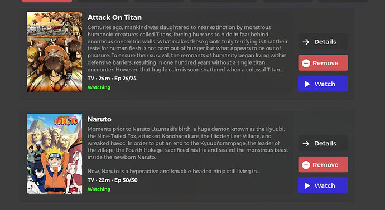This screenshot has height=210, width=385.
Task: Click the play icon to watch Naruto
Action: tap(307, 185)
